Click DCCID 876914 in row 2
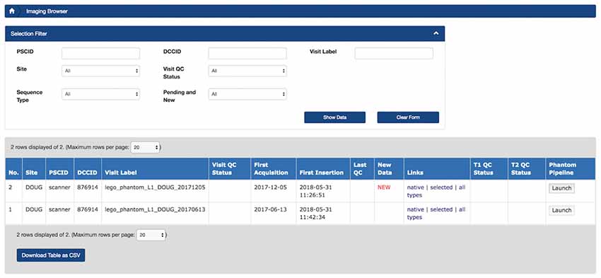Viewport: 601px width, 278px height. point(88,187)
